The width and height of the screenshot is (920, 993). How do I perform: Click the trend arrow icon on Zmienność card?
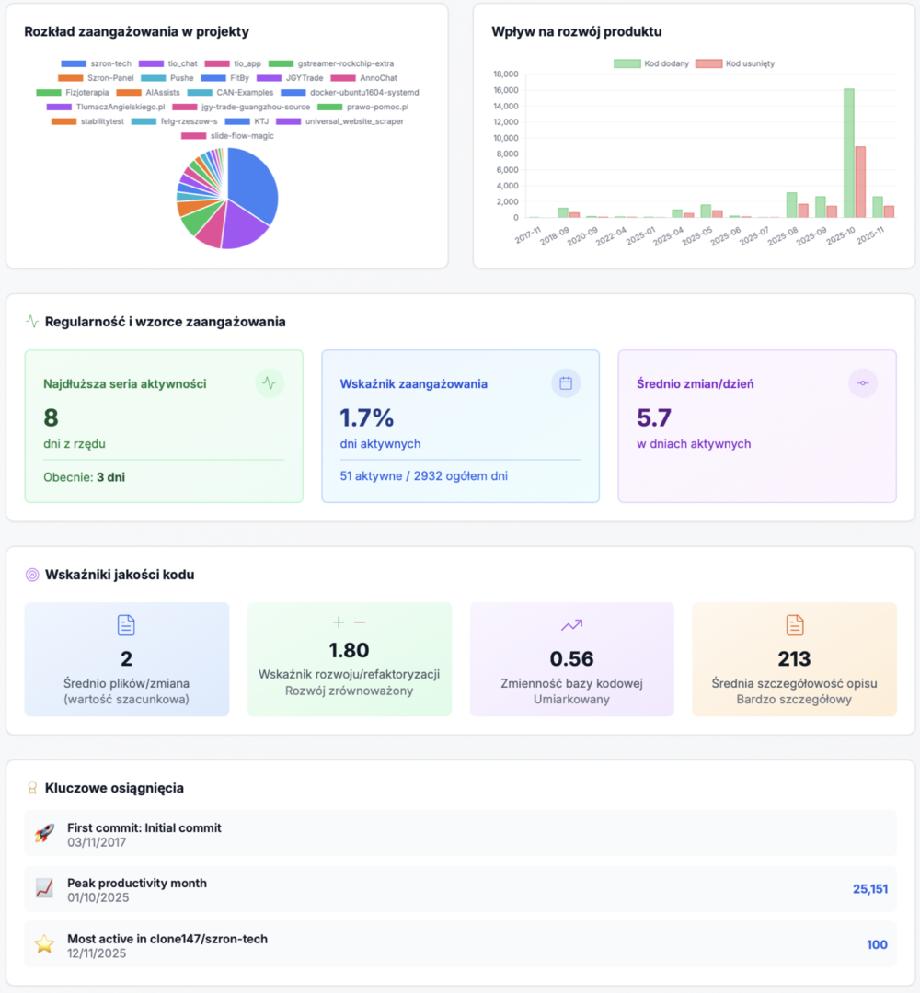[571, 624]
